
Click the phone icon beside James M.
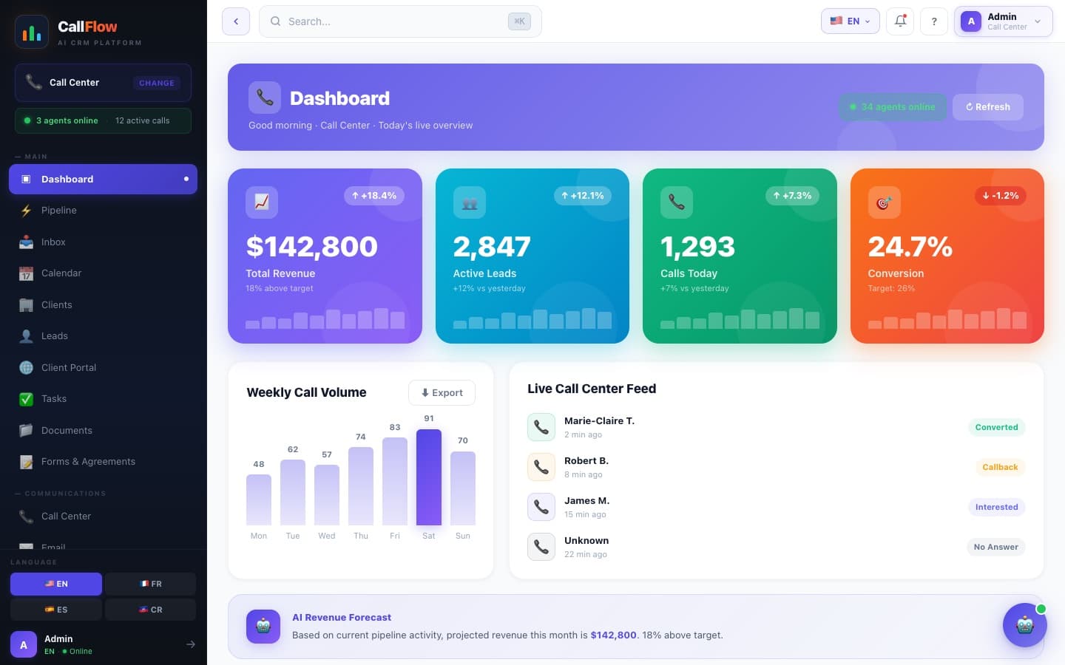[541, 507]
